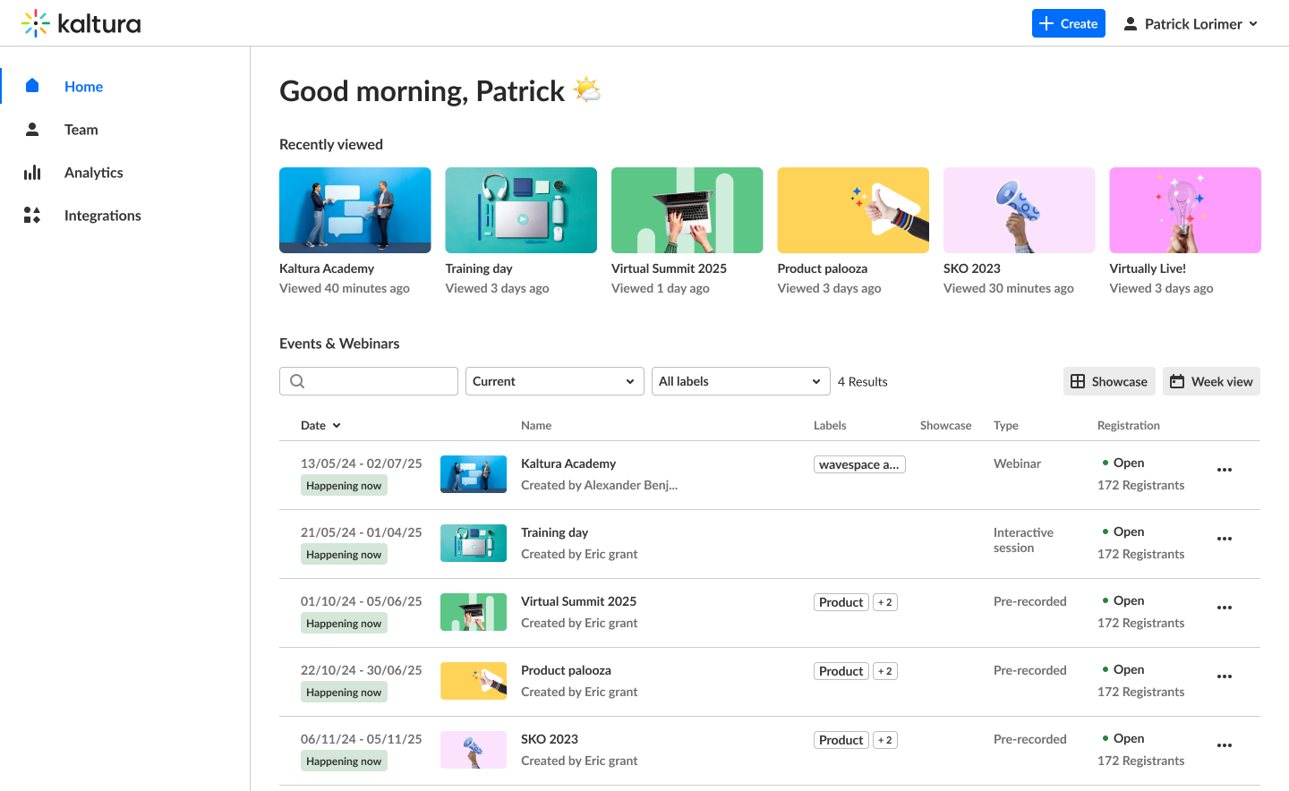Open the more options menu for Training day row
The height and width of the screenshot is (791, 1289).
1225,539
